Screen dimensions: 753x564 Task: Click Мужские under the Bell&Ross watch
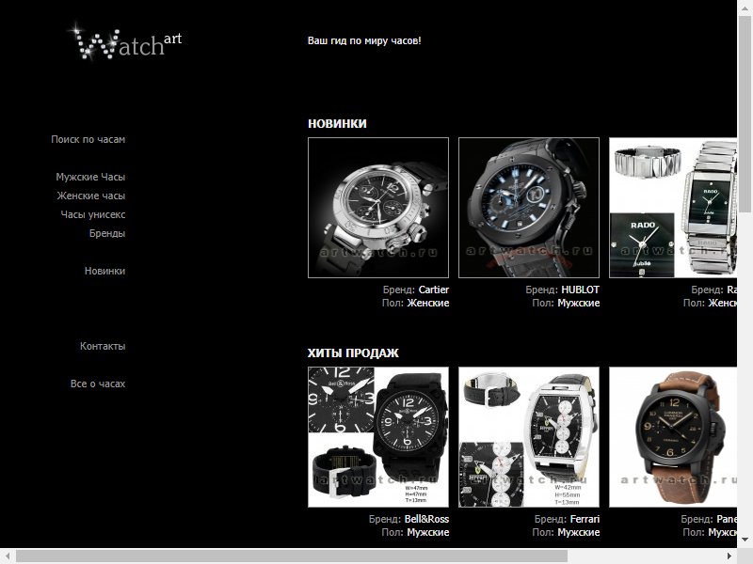pyautogui.click(x=428, y=532)
